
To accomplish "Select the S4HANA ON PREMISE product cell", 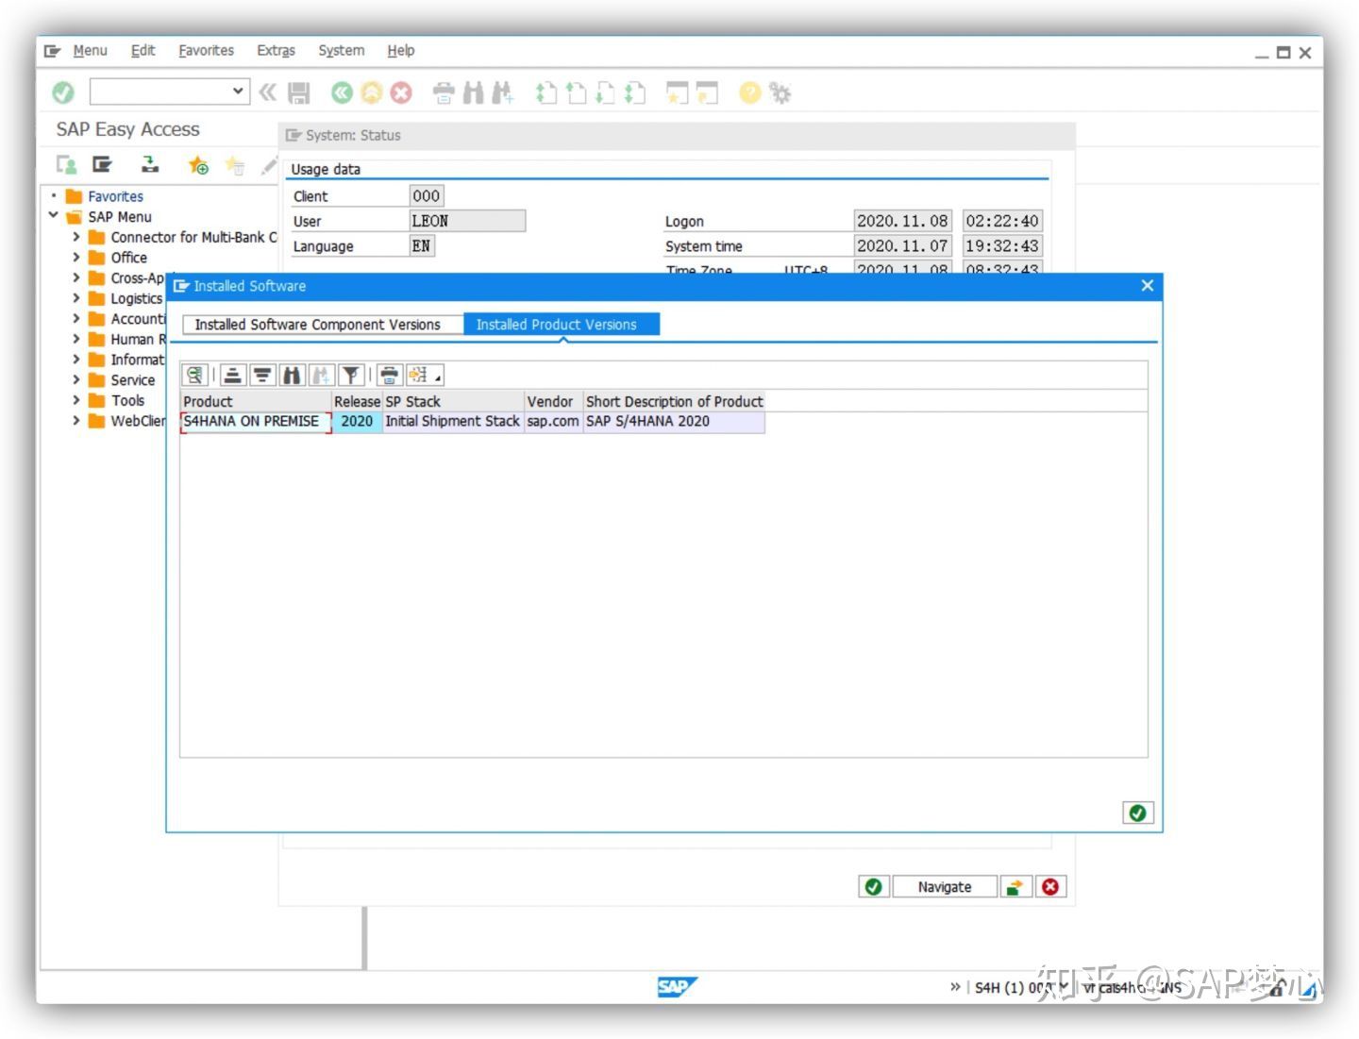I will (x=256, y=422).
